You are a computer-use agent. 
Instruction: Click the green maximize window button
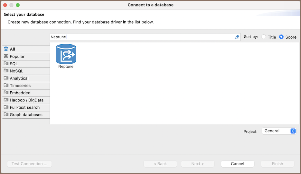point(18,5)
